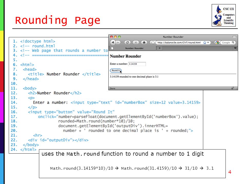246x184 pixels.
Task: Click the status bar icon at right
Action: [x=233, y=88]
